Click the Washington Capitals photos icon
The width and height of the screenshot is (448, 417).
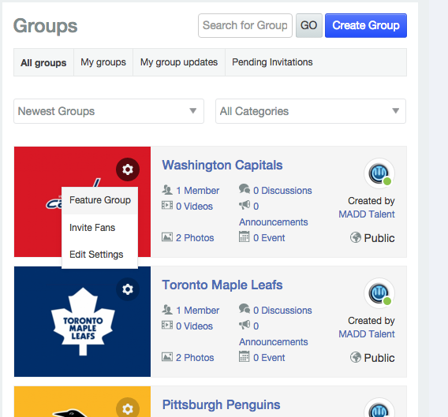point(167,237)
